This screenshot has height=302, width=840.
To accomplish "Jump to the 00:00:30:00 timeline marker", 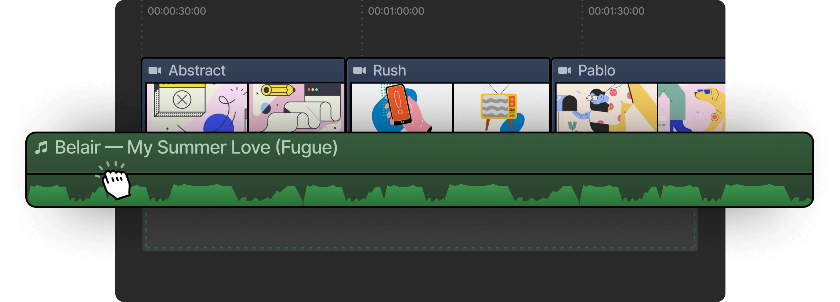I will 177,11.
